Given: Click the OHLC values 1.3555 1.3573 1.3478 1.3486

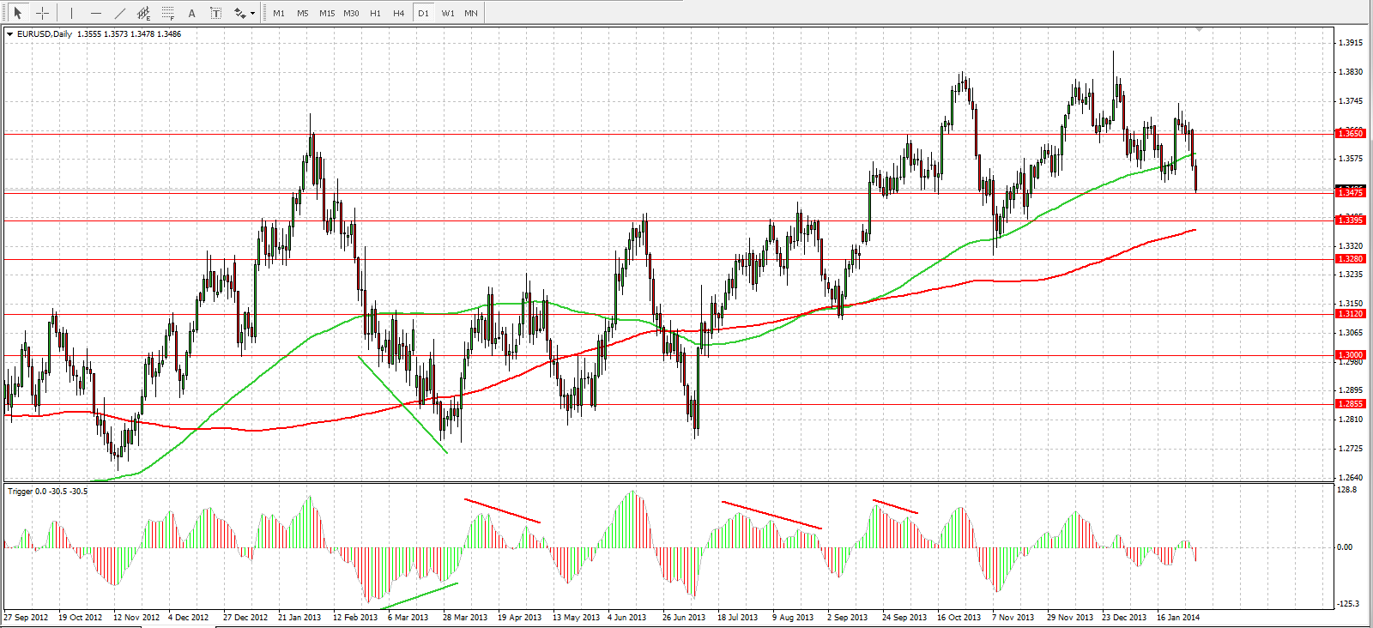Looking at the screenshot, I should [129, 34].
